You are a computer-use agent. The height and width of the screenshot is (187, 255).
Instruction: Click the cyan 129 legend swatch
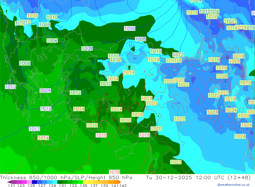[x=55, y=182]
